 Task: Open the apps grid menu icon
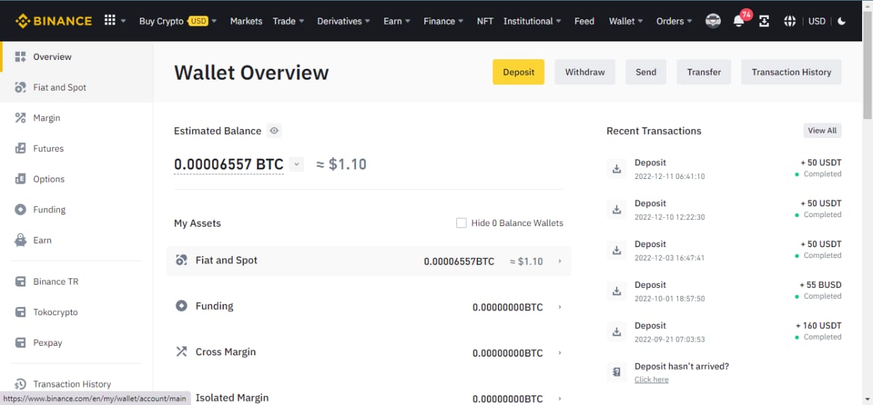[x=110, y=20]
